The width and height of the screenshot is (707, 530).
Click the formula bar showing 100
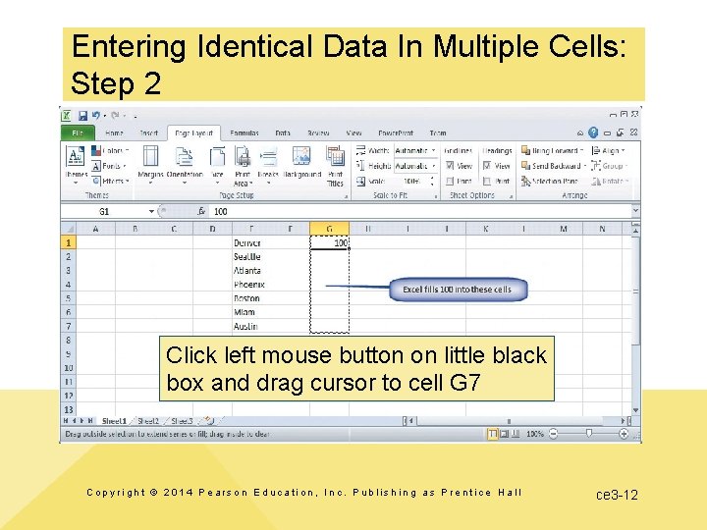point(419,211)
